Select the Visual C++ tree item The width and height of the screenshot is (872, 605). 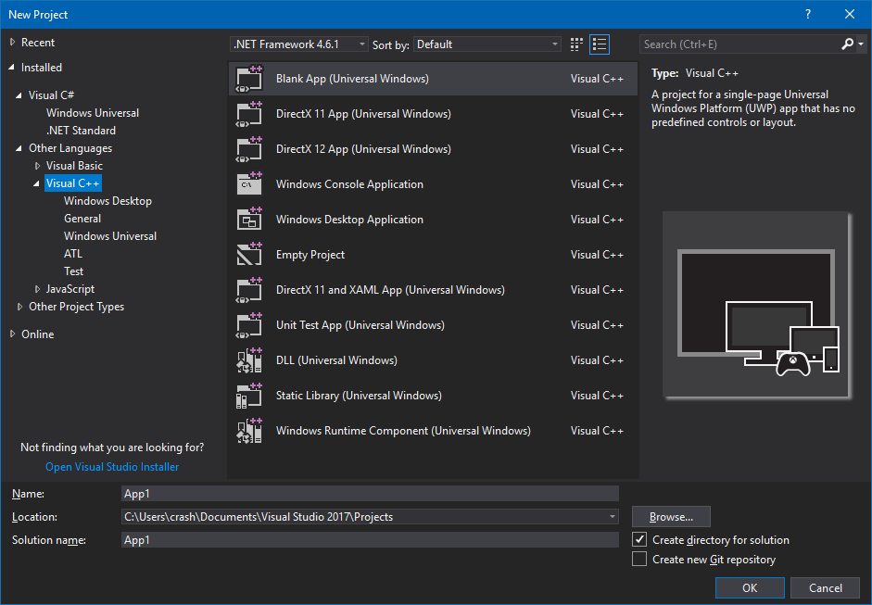[73, 183]
